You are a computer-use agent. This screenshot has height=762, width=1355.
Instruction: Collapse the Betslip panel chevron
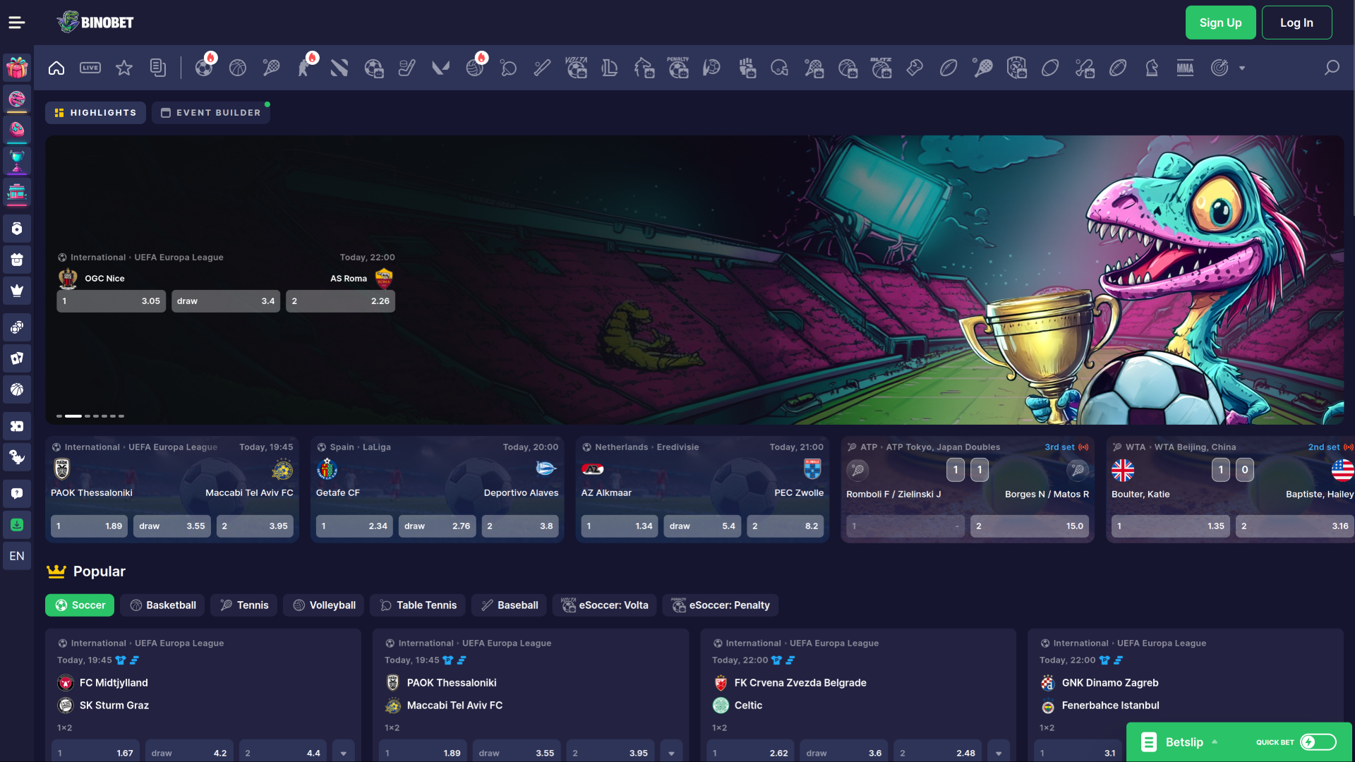pos(1215,742)
